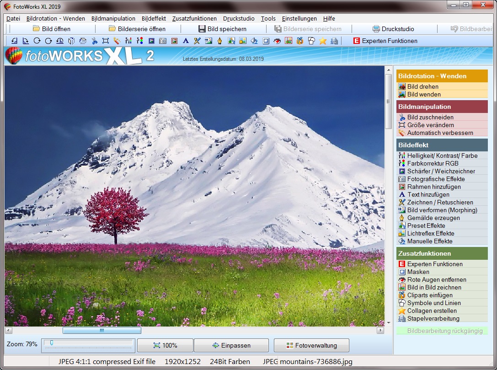The height and width of the screenshot is (370, 497).
Task: Open the Bildeffekt menu
Action: pos(154,18)
